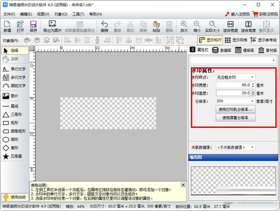
Task: Paste using the 粘贴 icon
Action: pos(156,26)
